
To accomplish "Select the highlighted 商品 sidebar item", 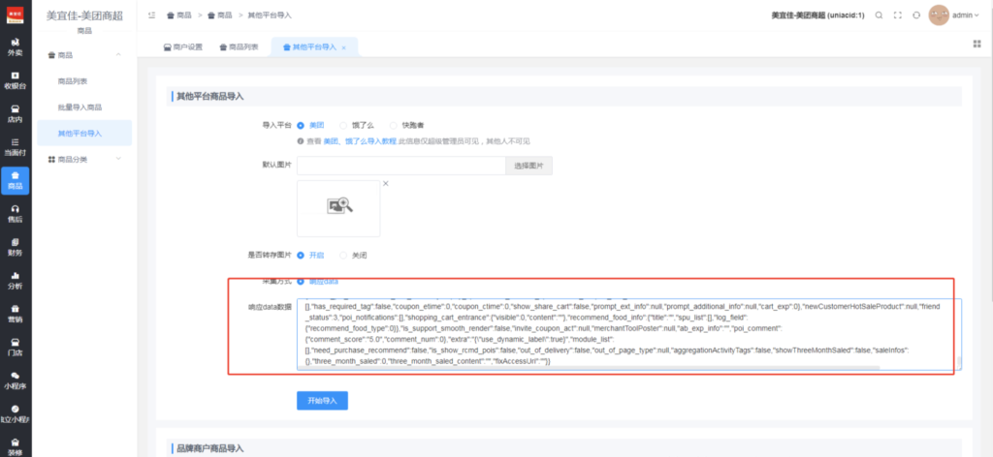I will click(16, 181).
